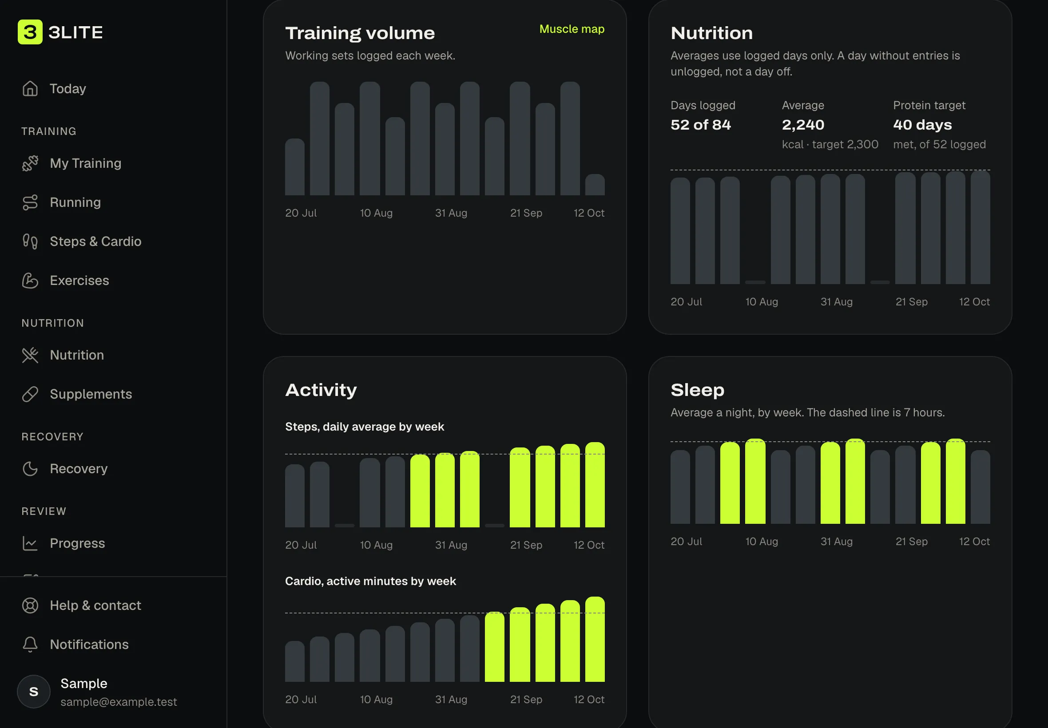Click the Notifications bell icon
Viewport: 1048px width, 728px height.
tap(30, 645)
